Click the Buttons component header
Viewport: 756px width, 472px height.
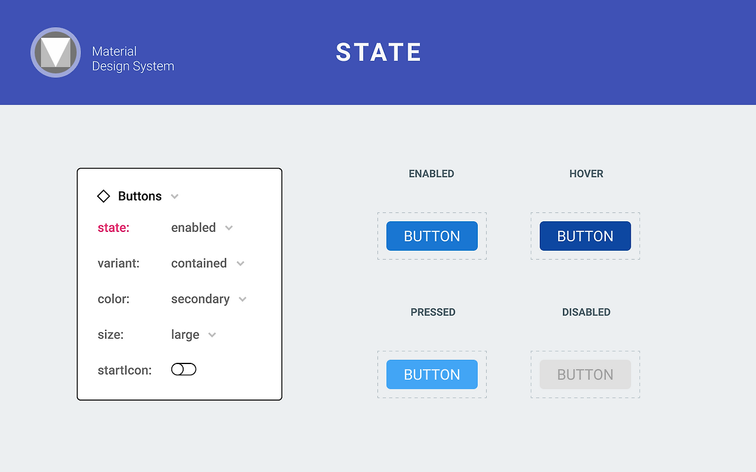(x=140, y=196)
